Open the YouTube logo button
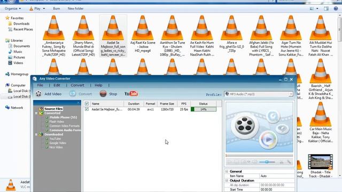This screenshot has width=342, height=192. (131, 94)
